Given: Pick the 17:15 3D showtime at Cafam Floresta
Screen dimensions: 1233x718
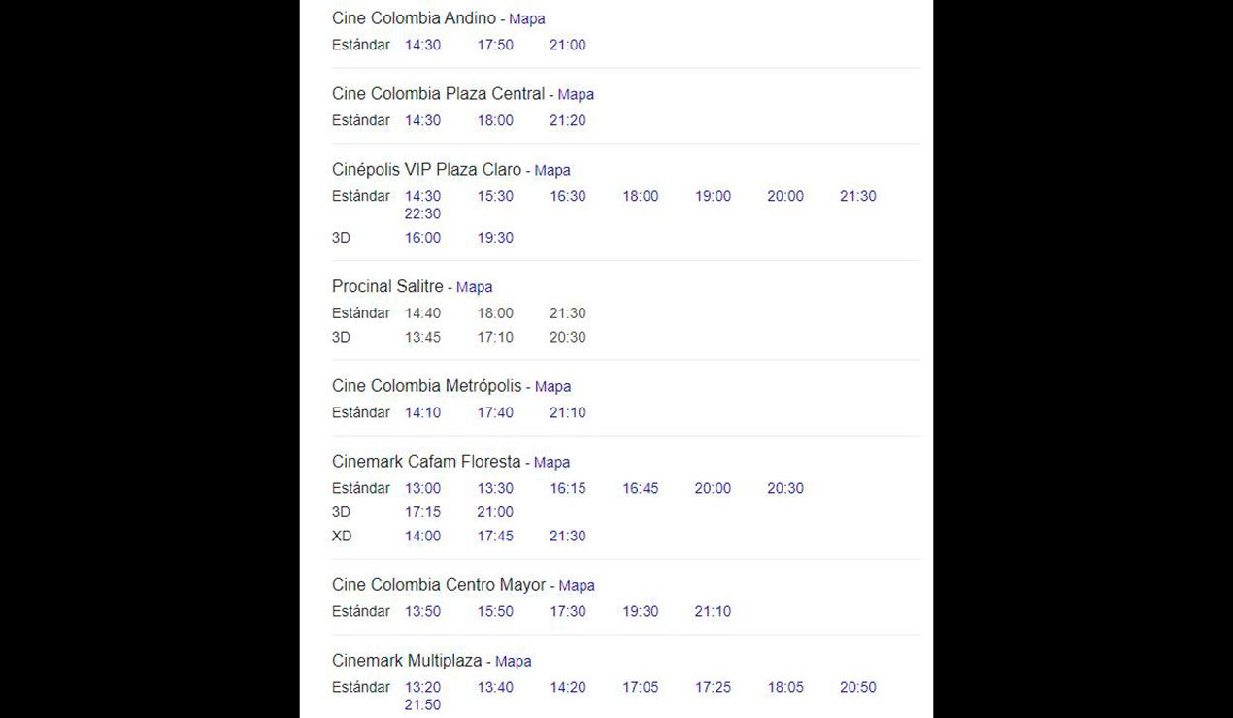Looking at the screenshot, I should pos(422,512).
